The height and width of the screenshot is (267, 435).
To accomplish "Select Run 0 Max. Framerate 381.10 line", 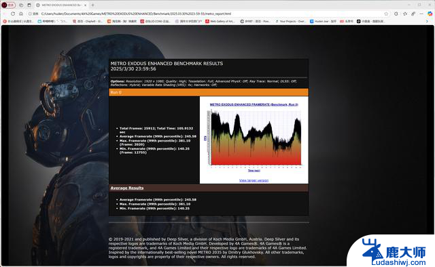I will (155, 142).
